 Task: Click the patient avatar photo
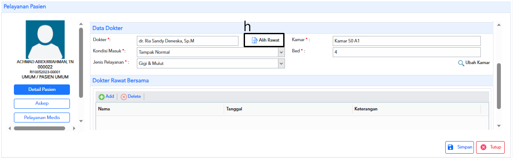[45, 39]
